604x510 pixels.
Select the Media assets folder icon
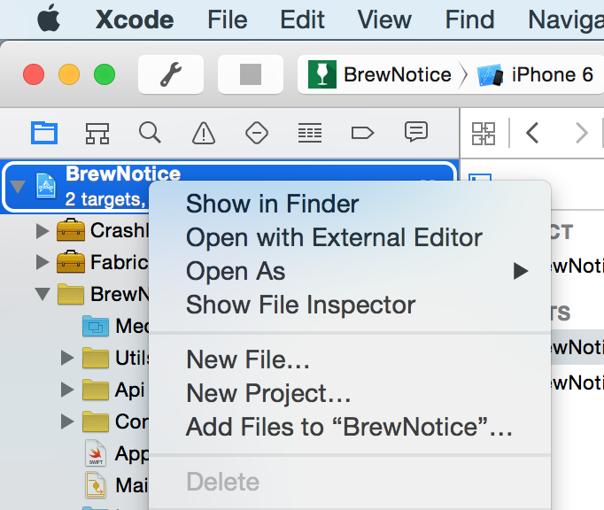96,326
